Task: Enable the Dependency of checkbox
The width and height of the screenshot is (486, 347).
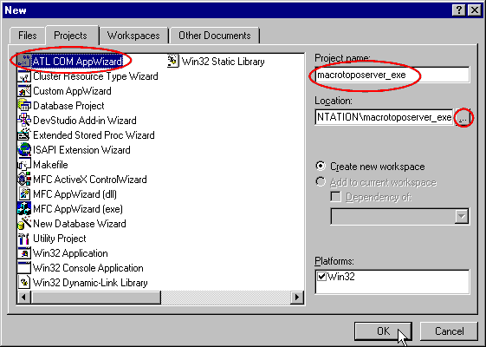Action: coord(335,197)
